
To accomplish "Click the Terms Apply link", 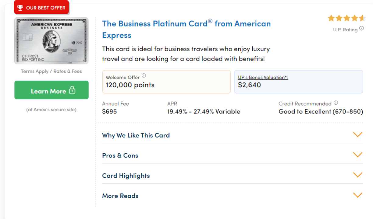I will click(35, 71).
